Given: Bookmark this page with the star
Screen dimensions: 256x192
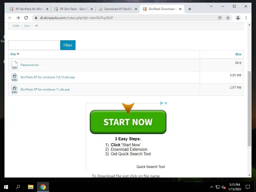Looking at the screenshot, I should 228,18.
